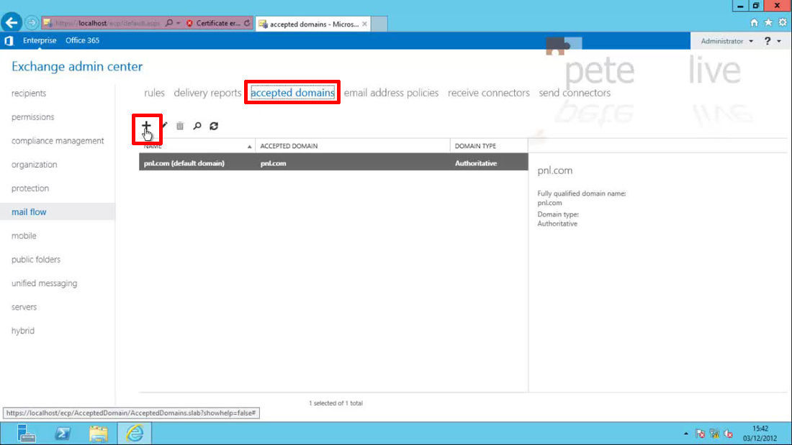Click pnl.com cell under ACCEPTED DOMAIN
792x445 pixels.
[274, 163]
